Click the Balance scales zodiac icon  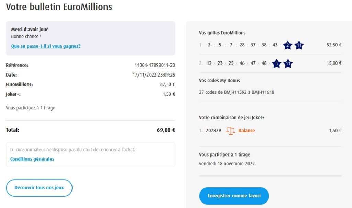point(231,131)
